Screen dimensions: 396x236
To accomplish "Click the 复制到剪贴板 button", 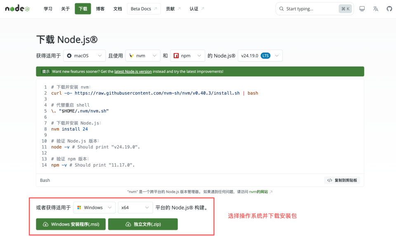I will pos(342,180).
